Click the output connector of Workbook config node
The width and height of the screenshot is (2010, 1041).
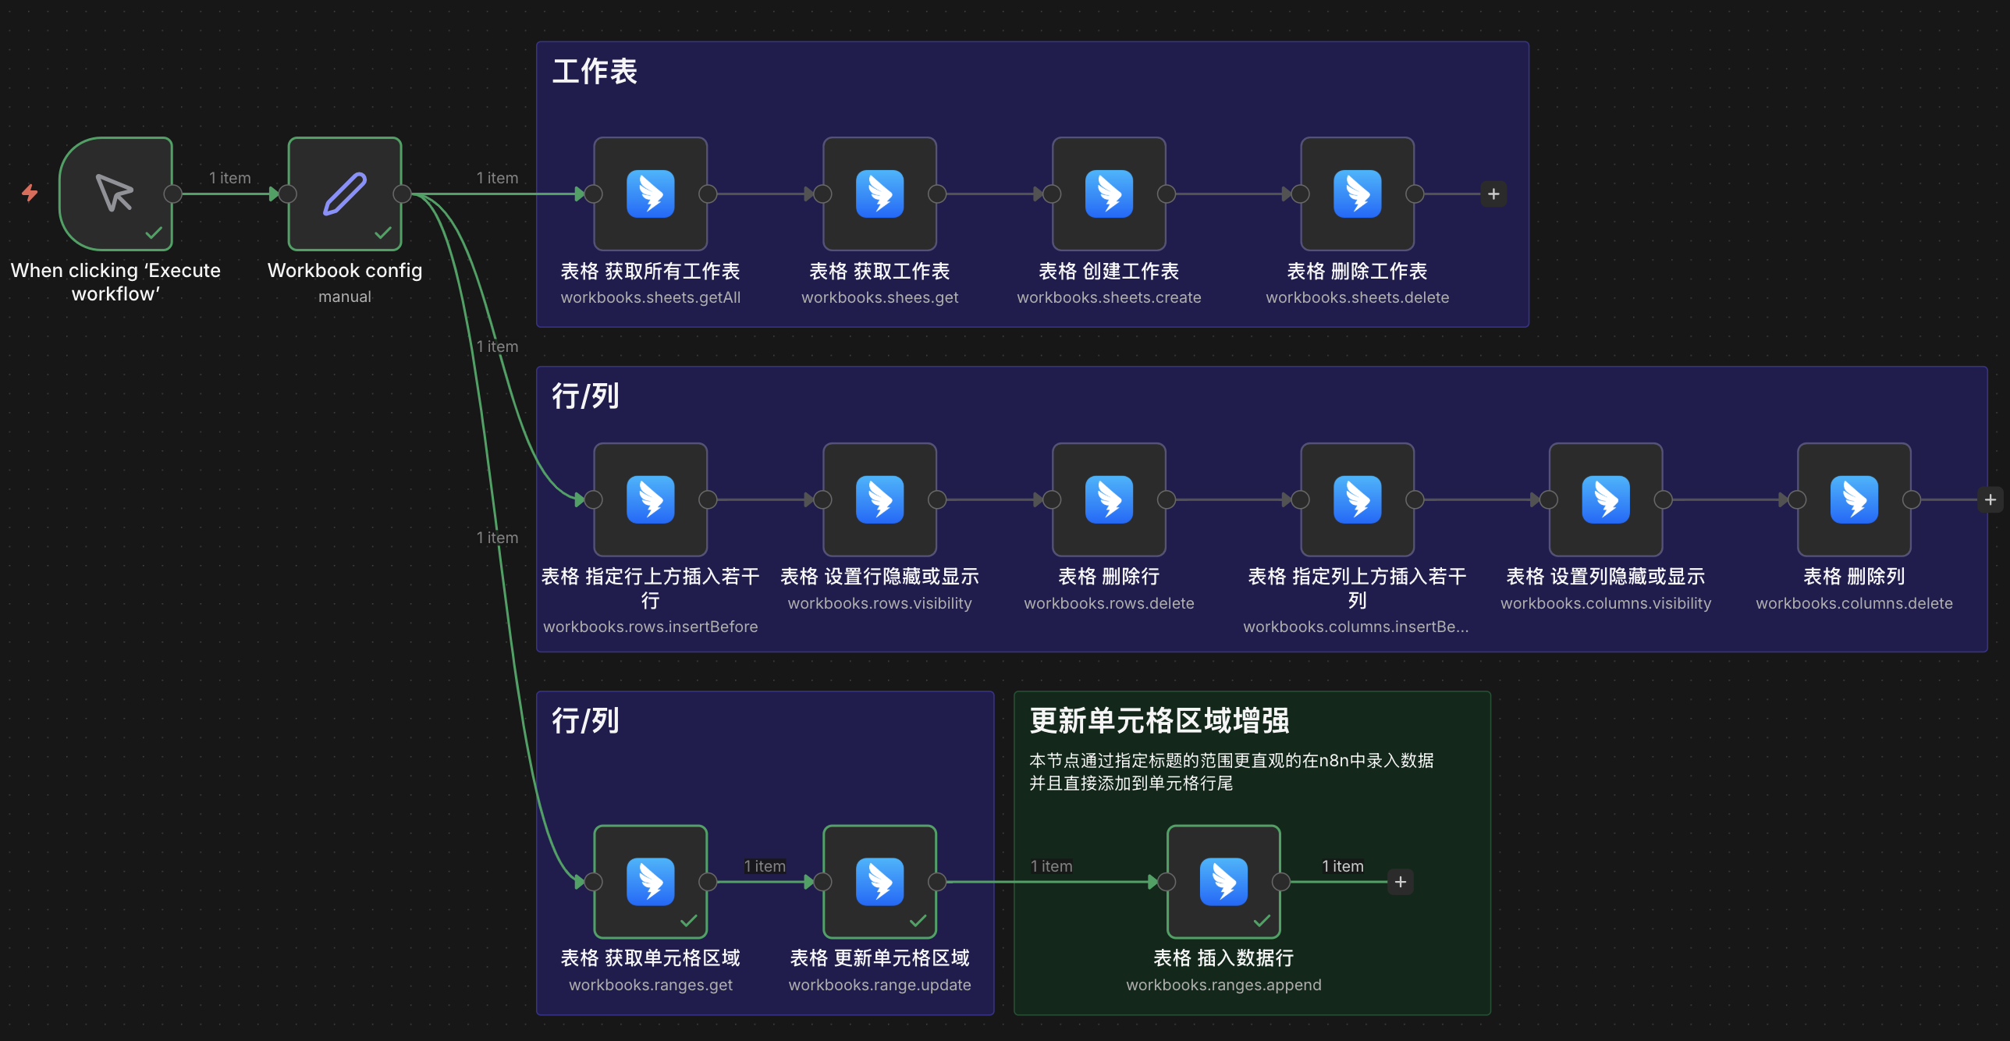click(403, 194)
